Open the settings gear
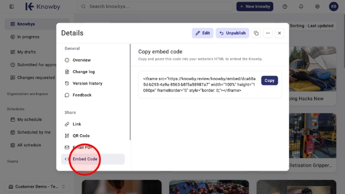345x194 pixels. [318, 6]
